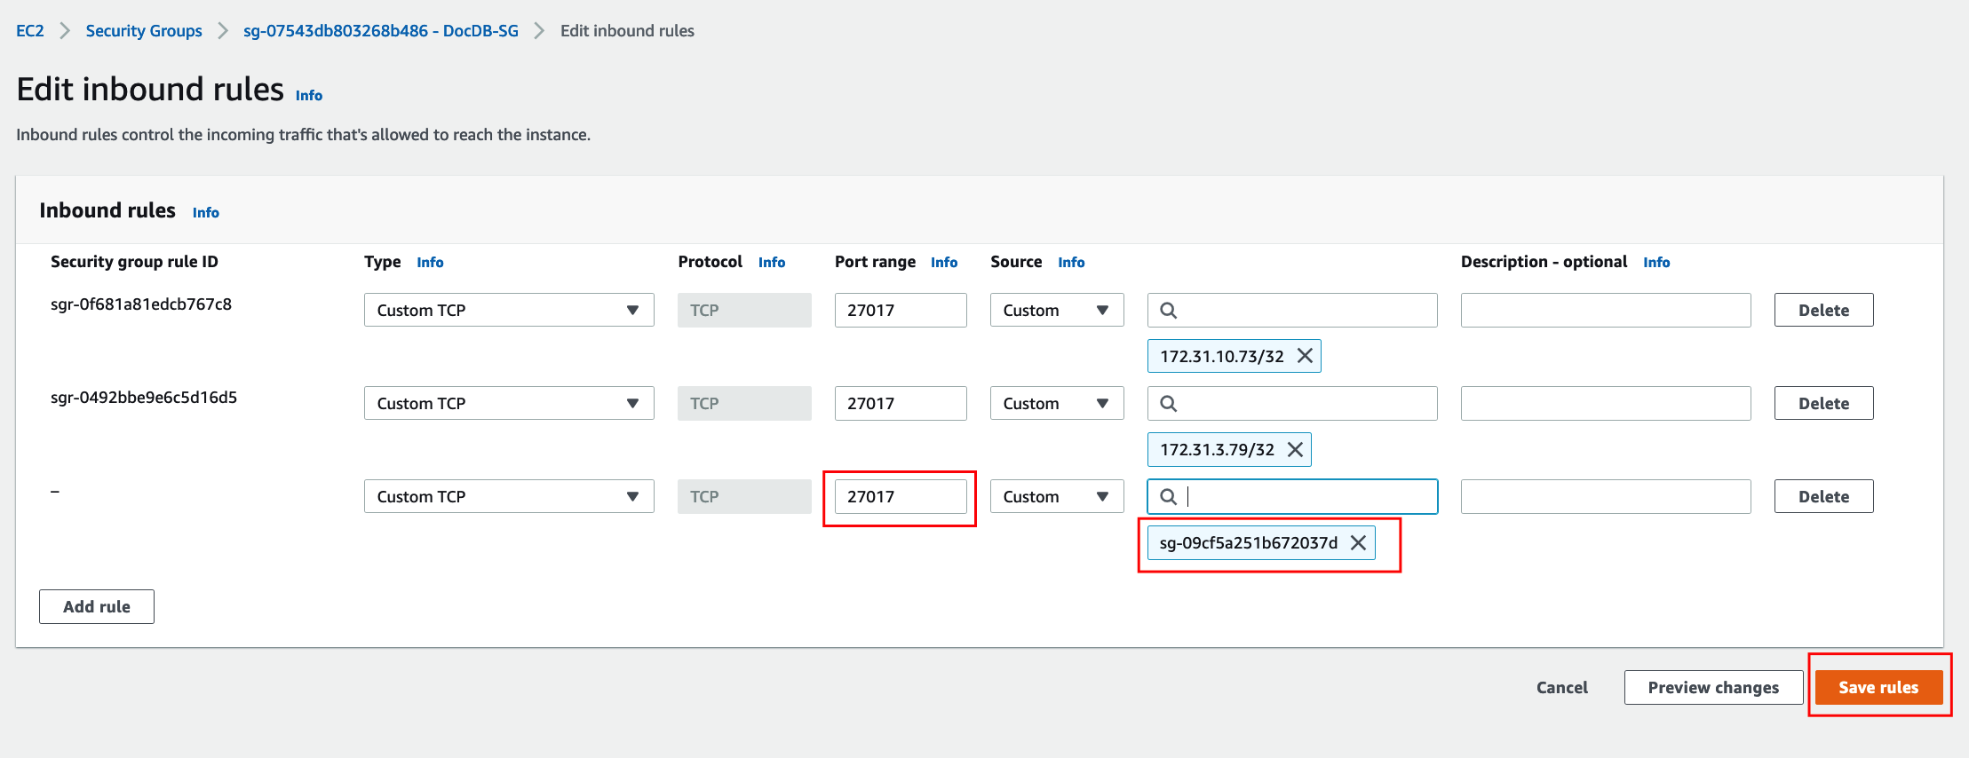Image resolution: width=1969 pixels, height=758 pixels.
Task: Open the Info link beside Edit inbound rules heading
Action: pos(309,96)
